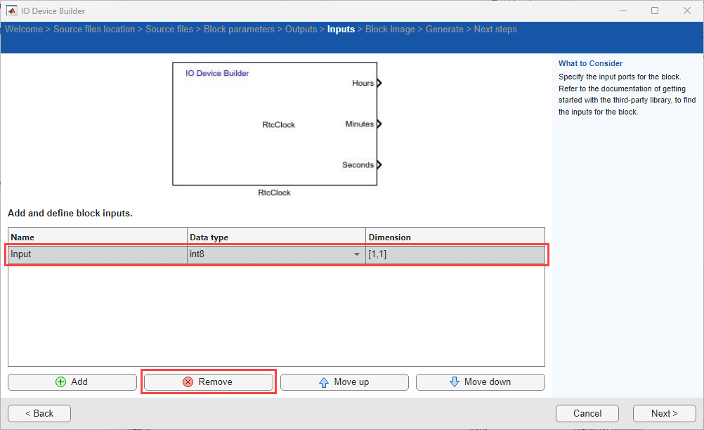704x430 pixels.
Task: Click the Minutes output port arrow
Action: pyautogui.click(x=379, y=124)
